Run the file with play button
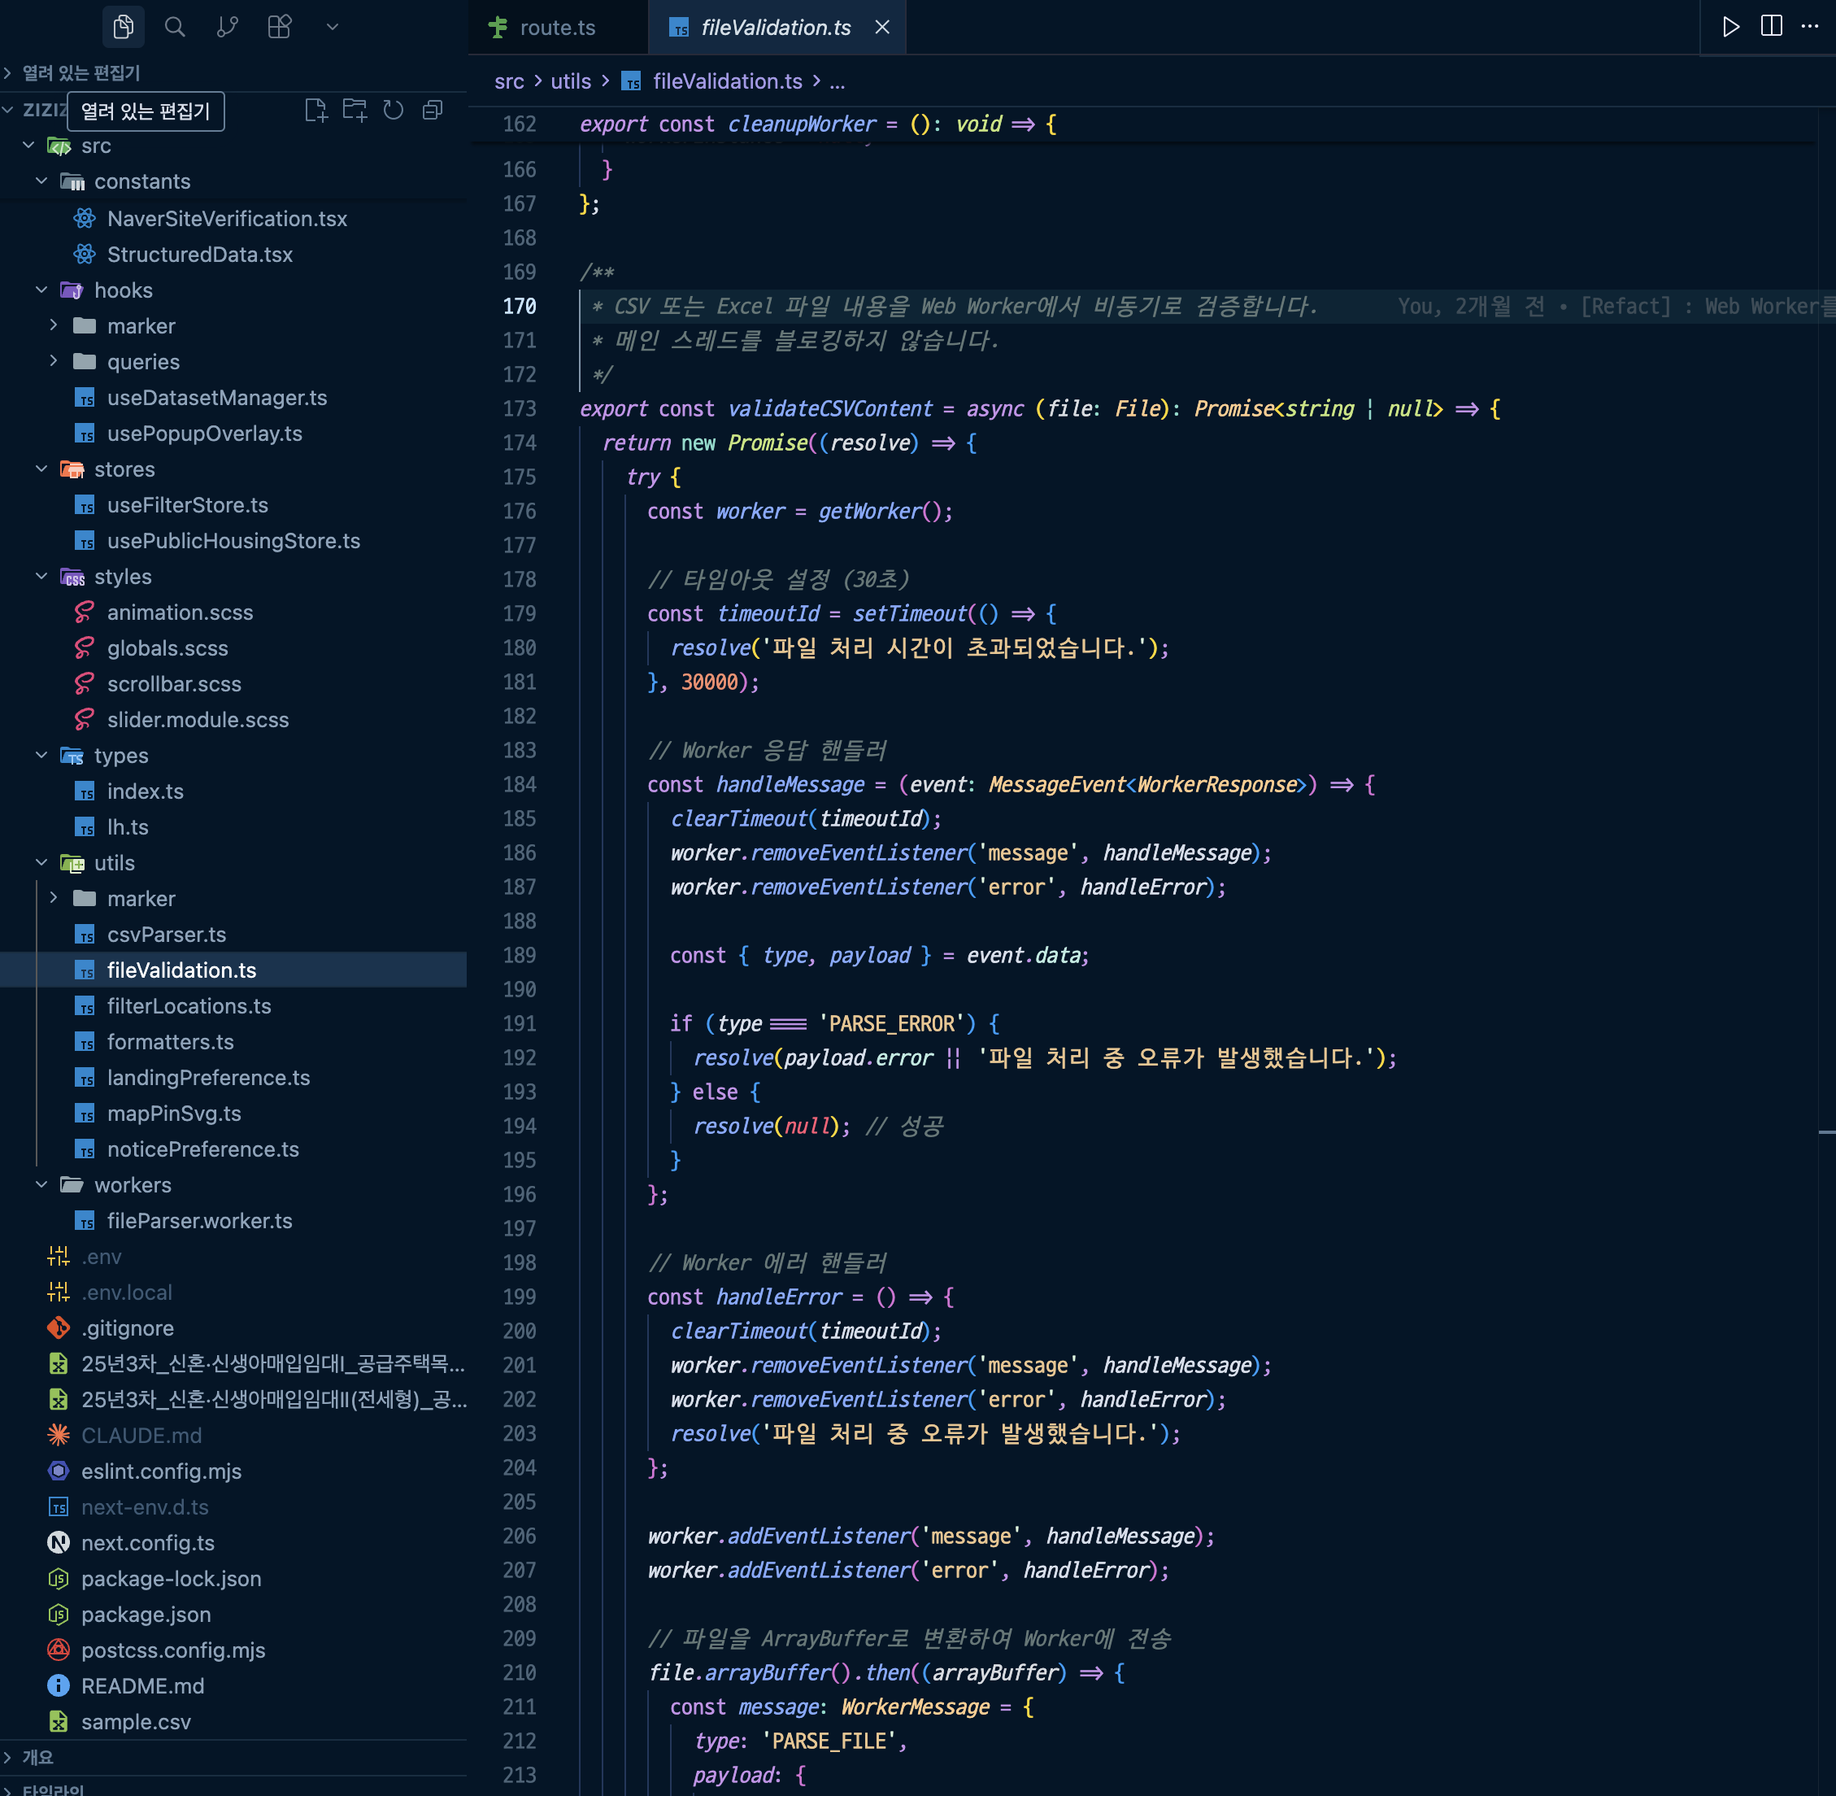Viewport: 1836px width, 1796px height. [1730, 26]
